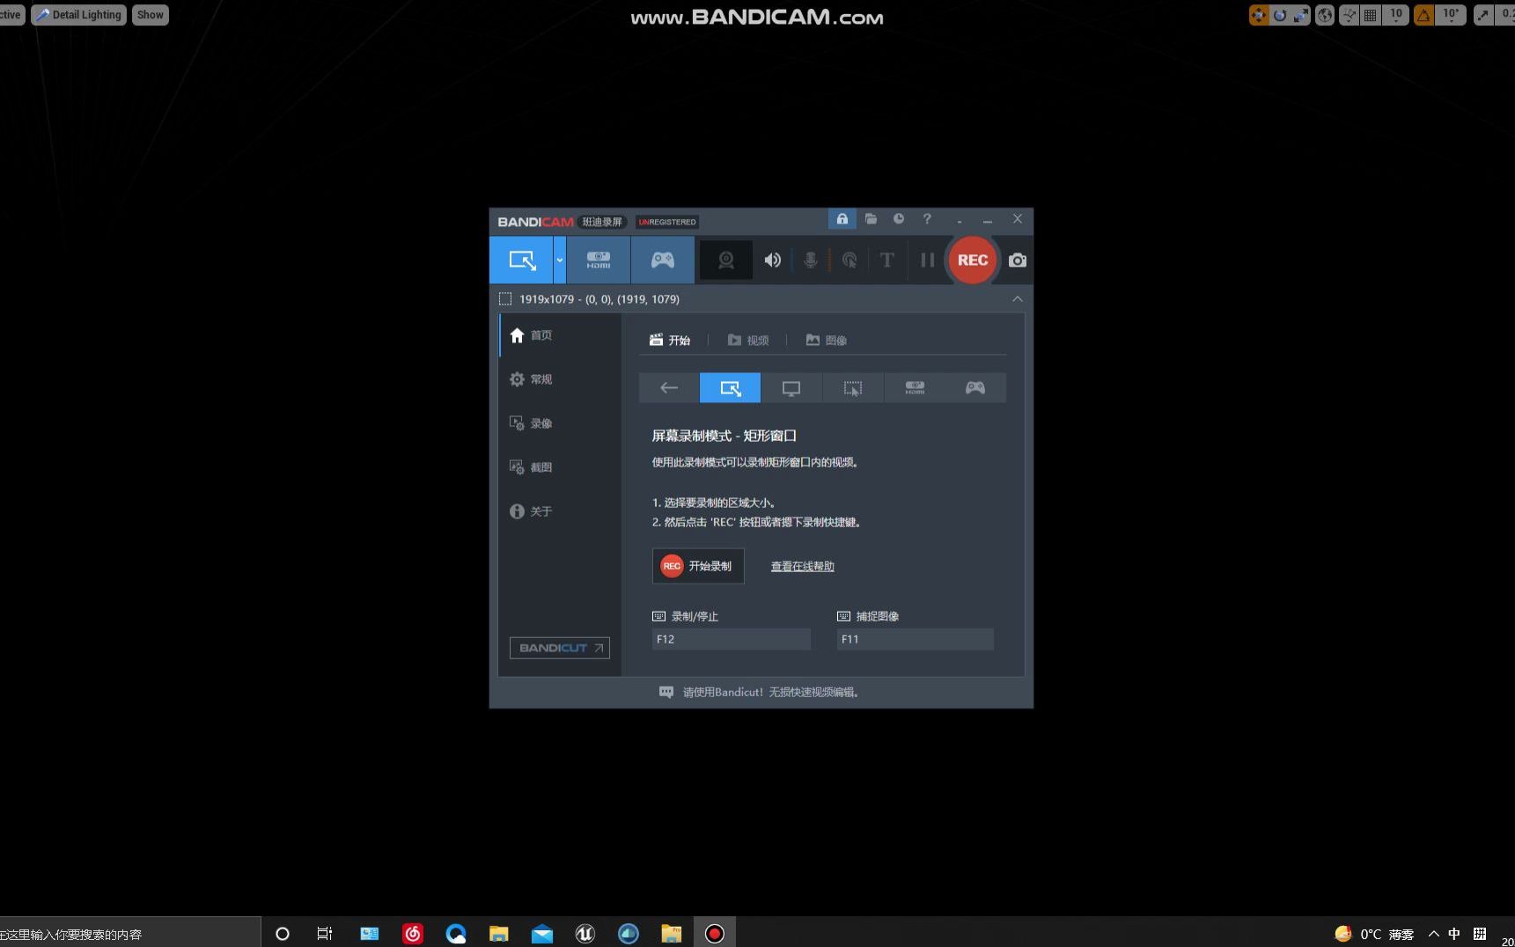
Task: Capture a screenshot with the camera icon
Action: click(x=1017, y=260)
